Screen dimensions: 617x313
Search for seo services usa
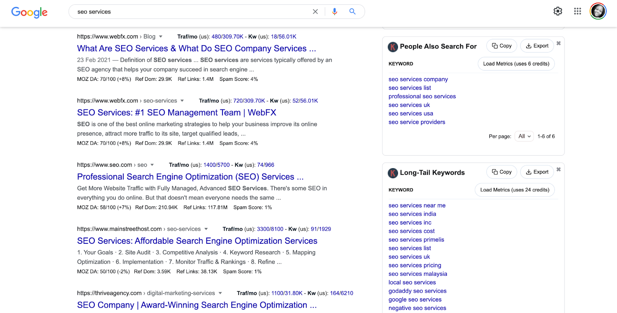point(411,114)
